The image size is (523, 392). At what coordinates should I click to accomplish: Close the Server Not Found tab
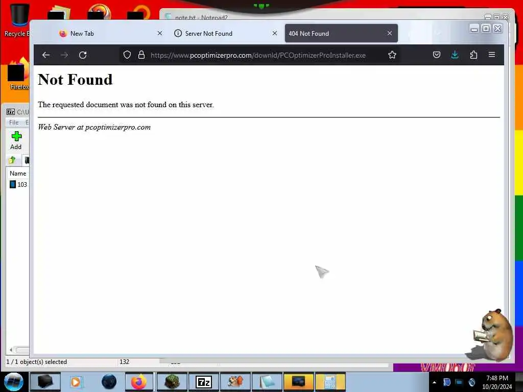point(274,33)
